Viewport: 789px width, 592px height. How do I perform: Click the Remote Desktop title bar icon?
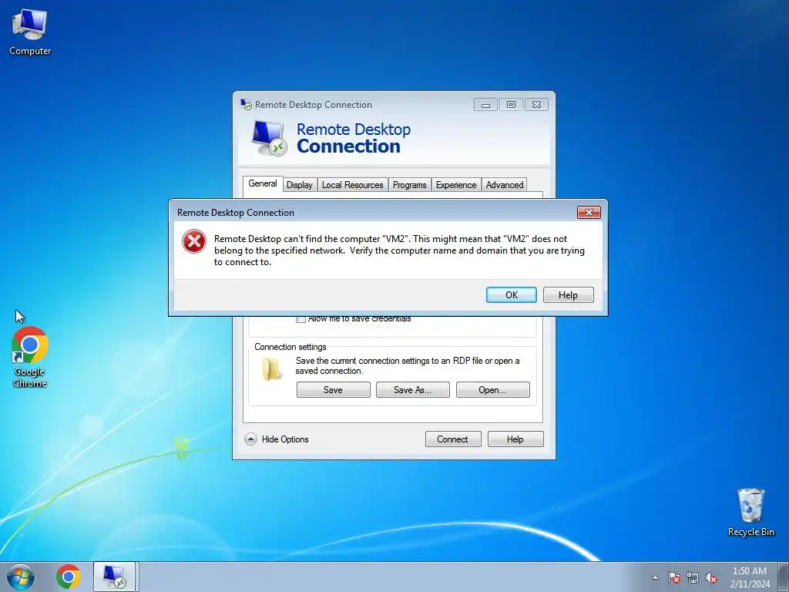(246, 105)
